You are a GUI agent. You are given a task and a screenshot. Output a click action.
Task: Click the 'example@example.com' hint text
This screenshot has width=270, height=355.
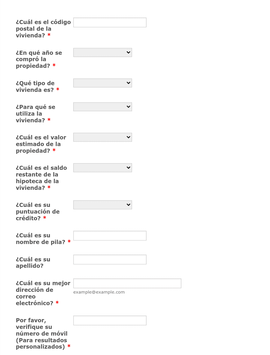point(99,292)
